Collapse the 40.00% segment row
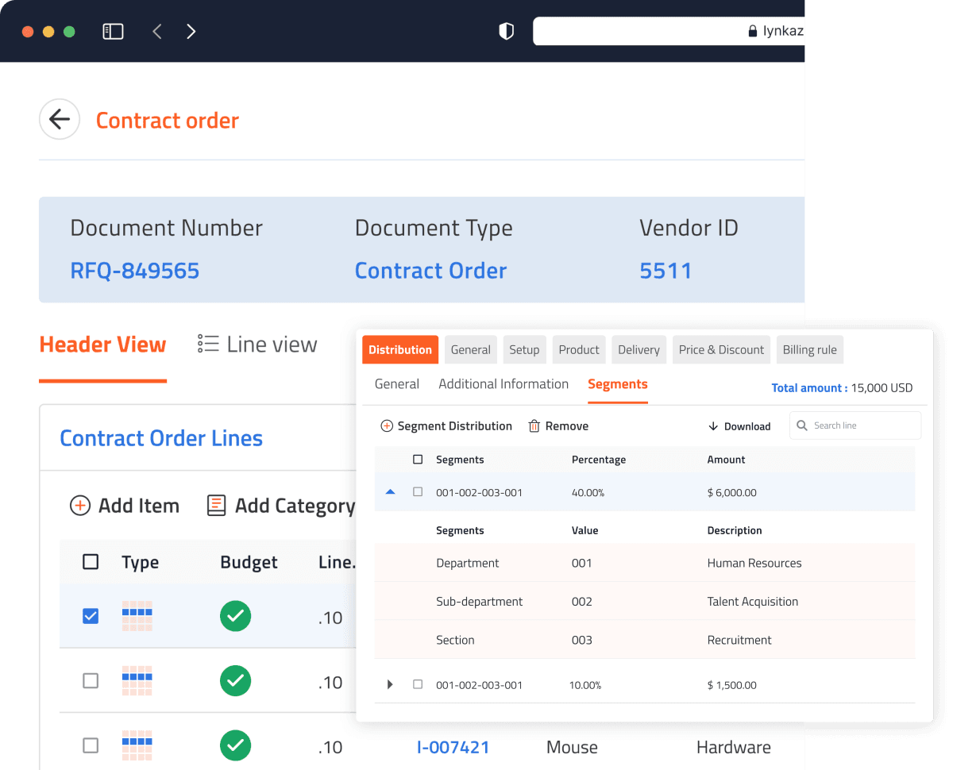953x770 pixels. [x=390, y=492]
